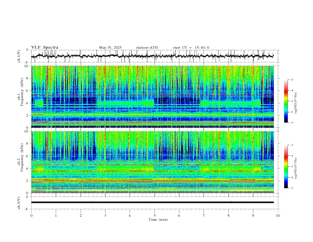Click the ch.2 spectrogram color bar
The image size is (313, 242).
tap(286, 166)
